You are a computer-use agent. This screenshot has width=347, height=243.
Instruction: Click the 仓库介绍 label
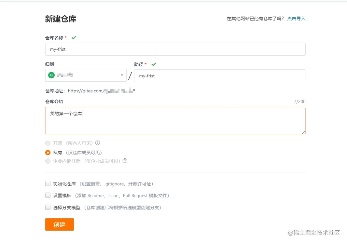54,101
